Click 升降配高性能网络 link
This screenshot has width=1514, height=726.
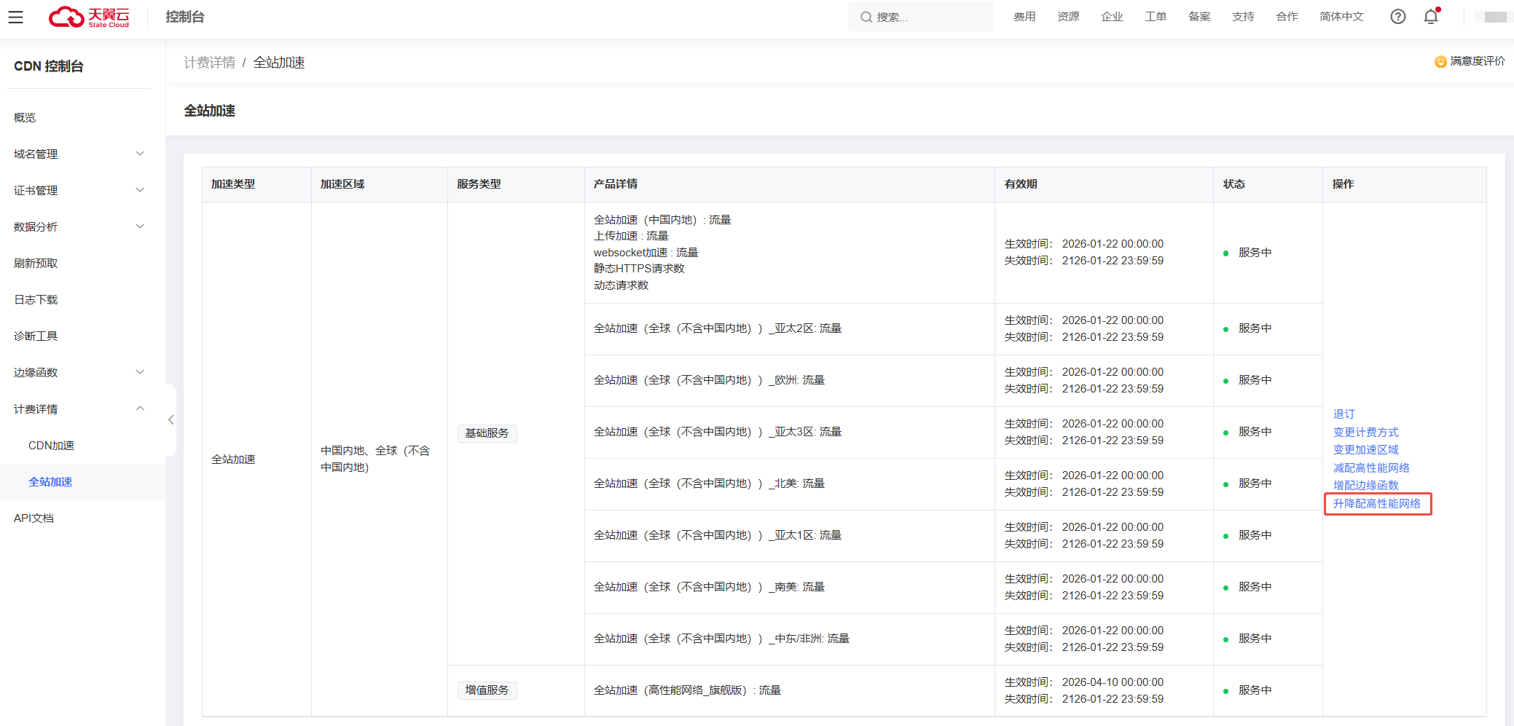pos(1376,504)
